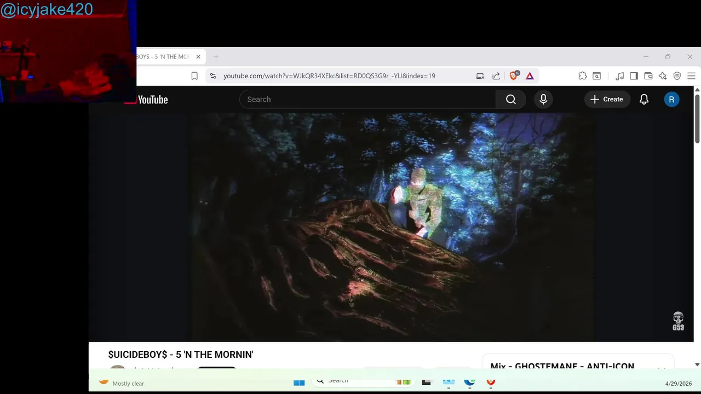Click the share icon in the address bar
Screen dimensions: 701x394
[x=496, y=76]
